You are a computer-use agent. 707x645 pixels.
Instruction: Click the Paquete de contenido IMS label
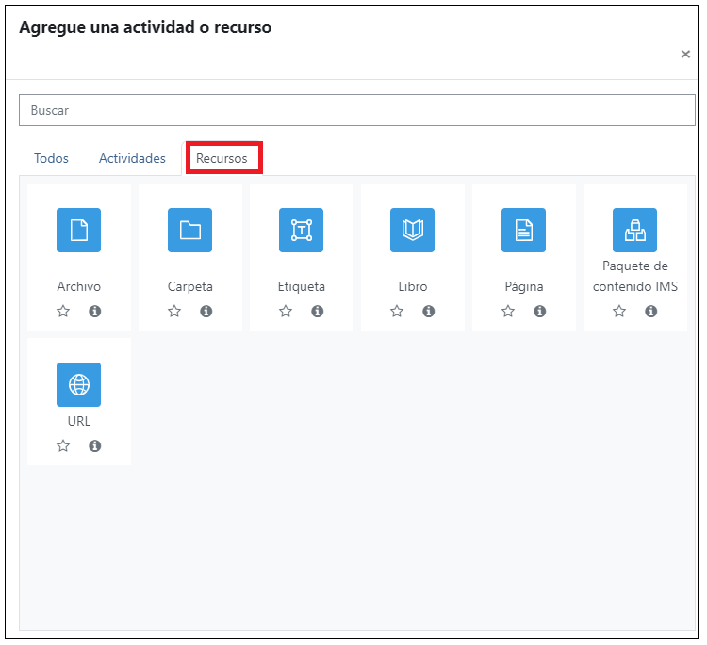tap(634, 276)
